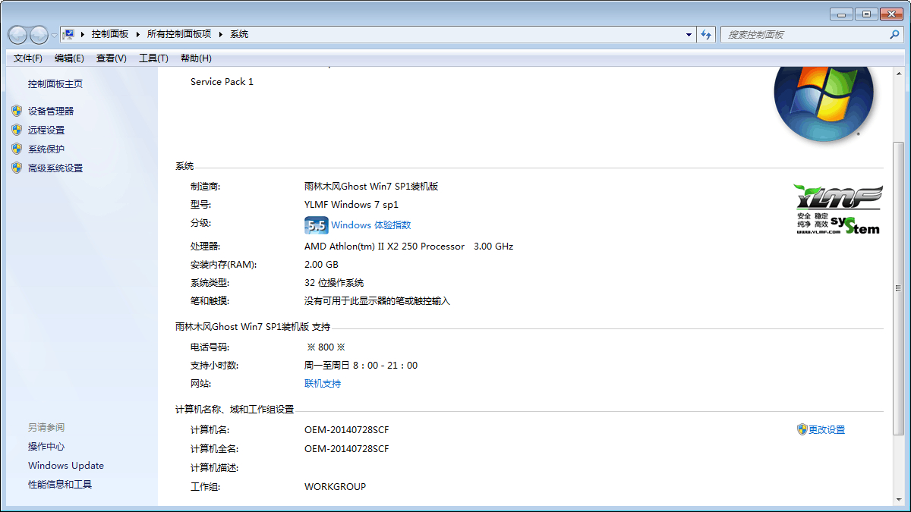Image resolution: width=911 pixels, height=512 pixels.
Task: Open the address bar history dropdown
Action: [689, 34]
